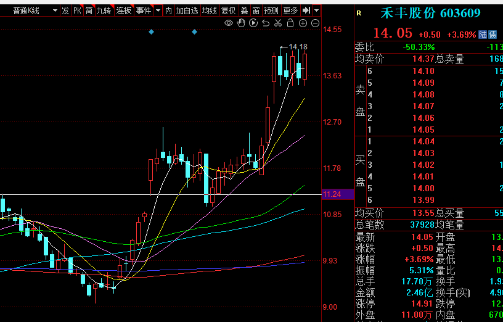Select sell level 1 price 14.05
This screenshot has height=322, width=503.
tap(423, 130)
